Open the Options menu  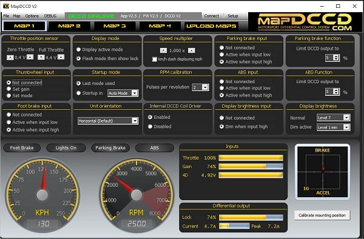(x=32, y=16)
